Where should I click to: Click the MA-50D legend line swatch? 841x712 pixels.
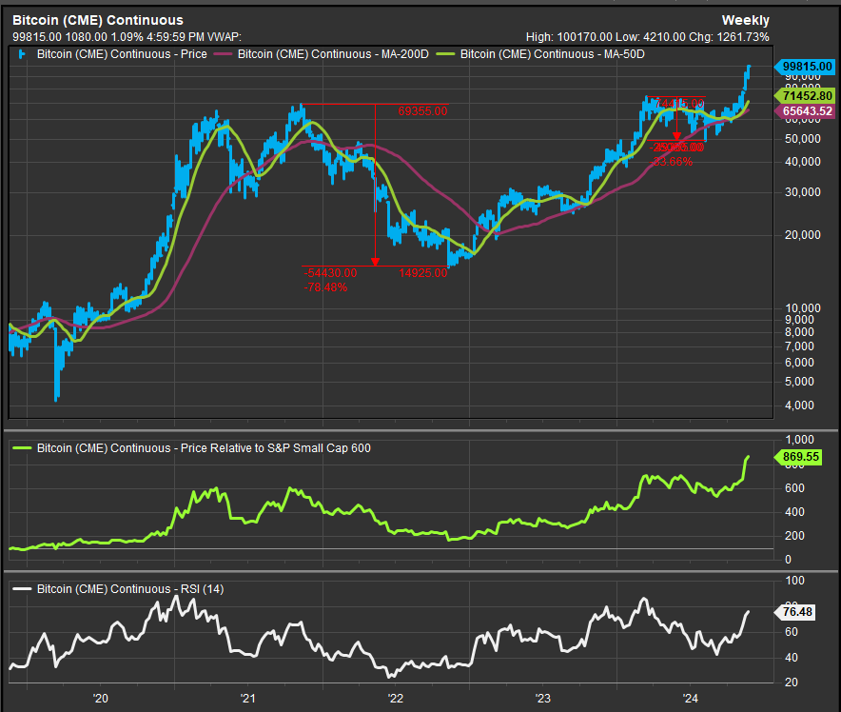click(x=445, y=54)
